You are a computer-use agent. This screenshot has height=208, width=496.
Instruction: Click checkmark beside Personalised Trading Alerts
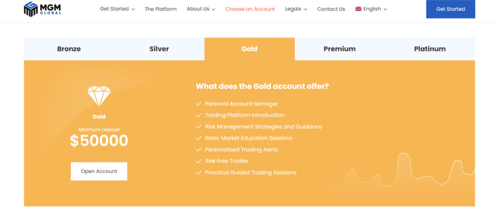click(198, 150)
